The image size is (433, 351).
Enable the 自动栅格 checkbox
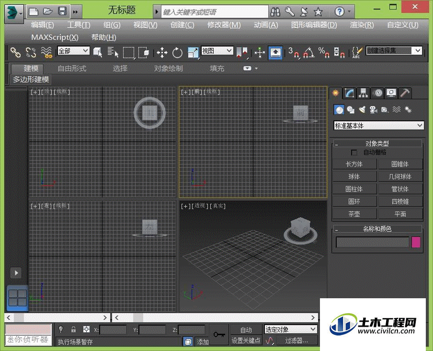click(x=354, y=152)
